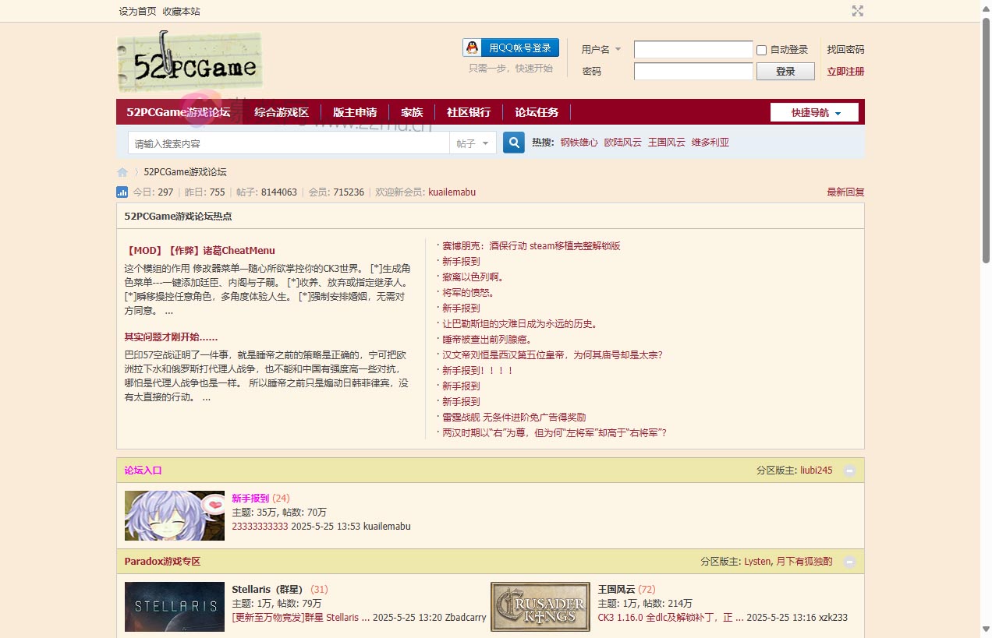
Task: Click the 52PCGame site logo
Action: [x=189, y=60]
